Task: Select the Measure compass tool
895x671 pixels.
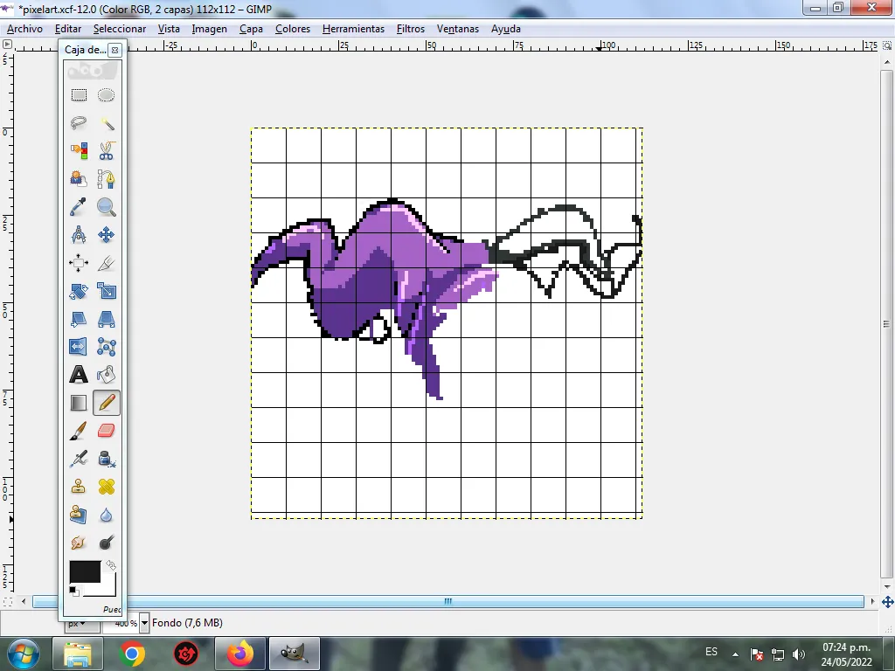Action: coord(79,234)
